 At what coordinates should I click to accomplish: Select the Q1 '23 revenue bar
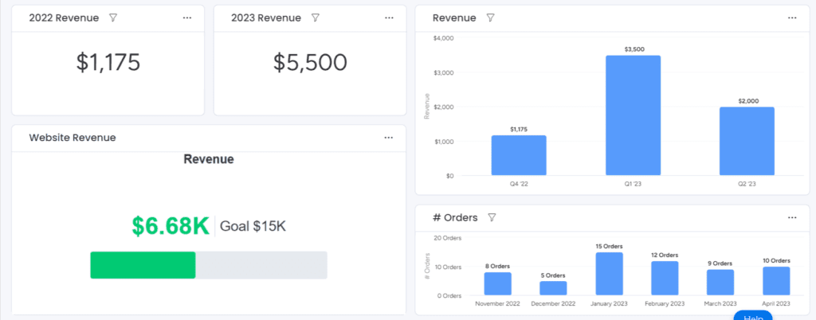click(x=633, y=115)
